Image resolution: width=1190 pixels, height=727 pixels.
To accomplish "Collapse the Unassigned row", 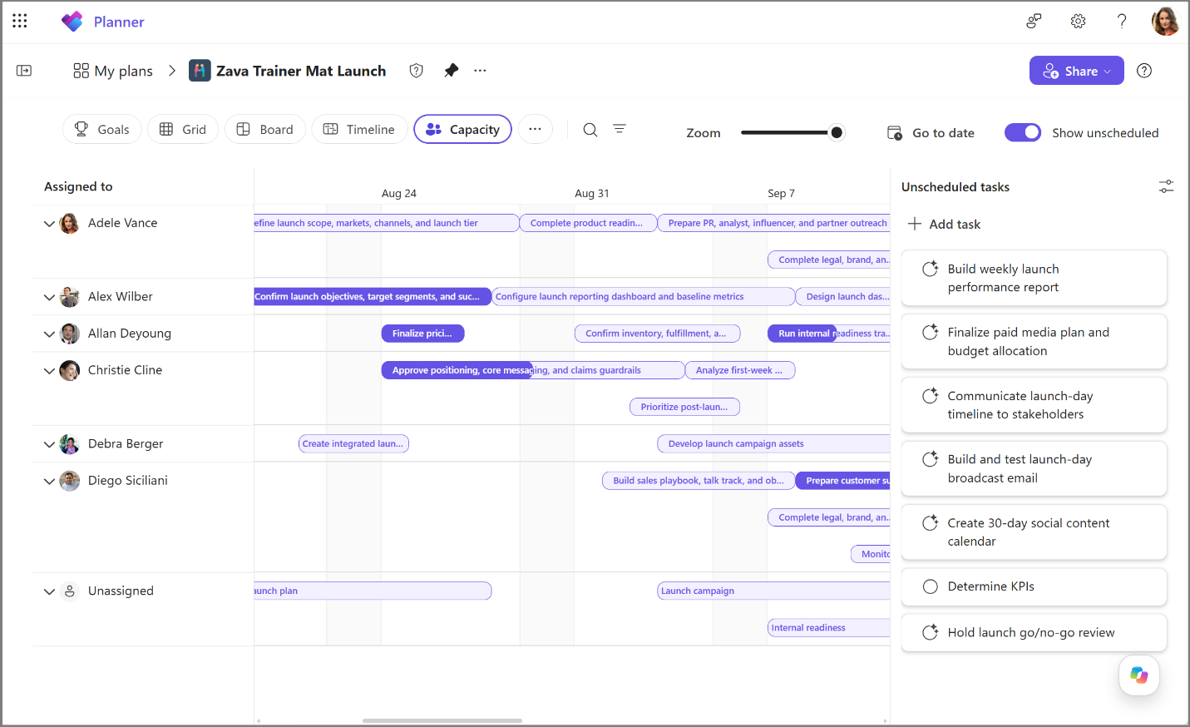I will pyautogui.click(x=49, y=591).
